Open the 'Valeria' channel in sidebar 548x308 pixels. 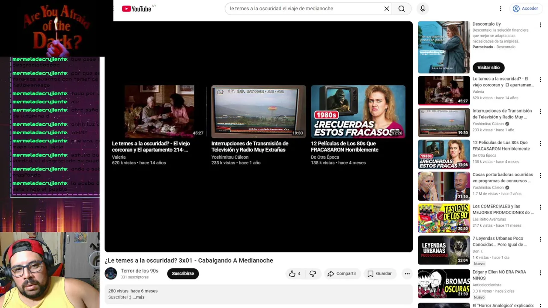click(x=478, y=92)
